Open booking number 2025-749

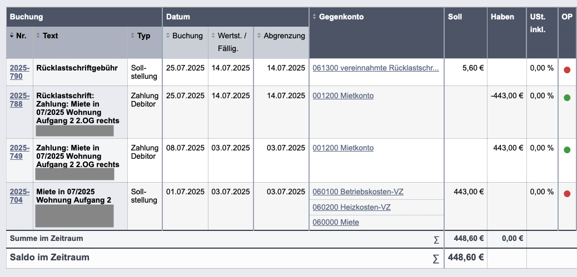point(19,152)
